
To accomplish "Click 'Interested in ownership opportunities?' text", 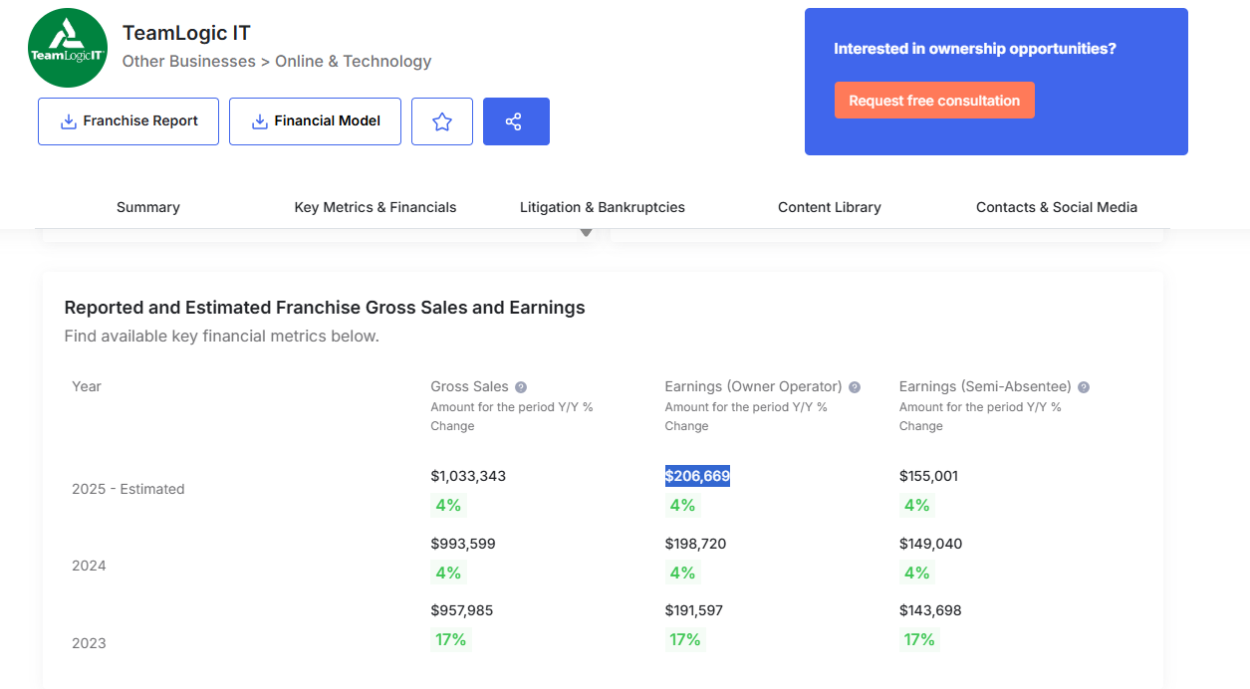I will click(975, 49).
